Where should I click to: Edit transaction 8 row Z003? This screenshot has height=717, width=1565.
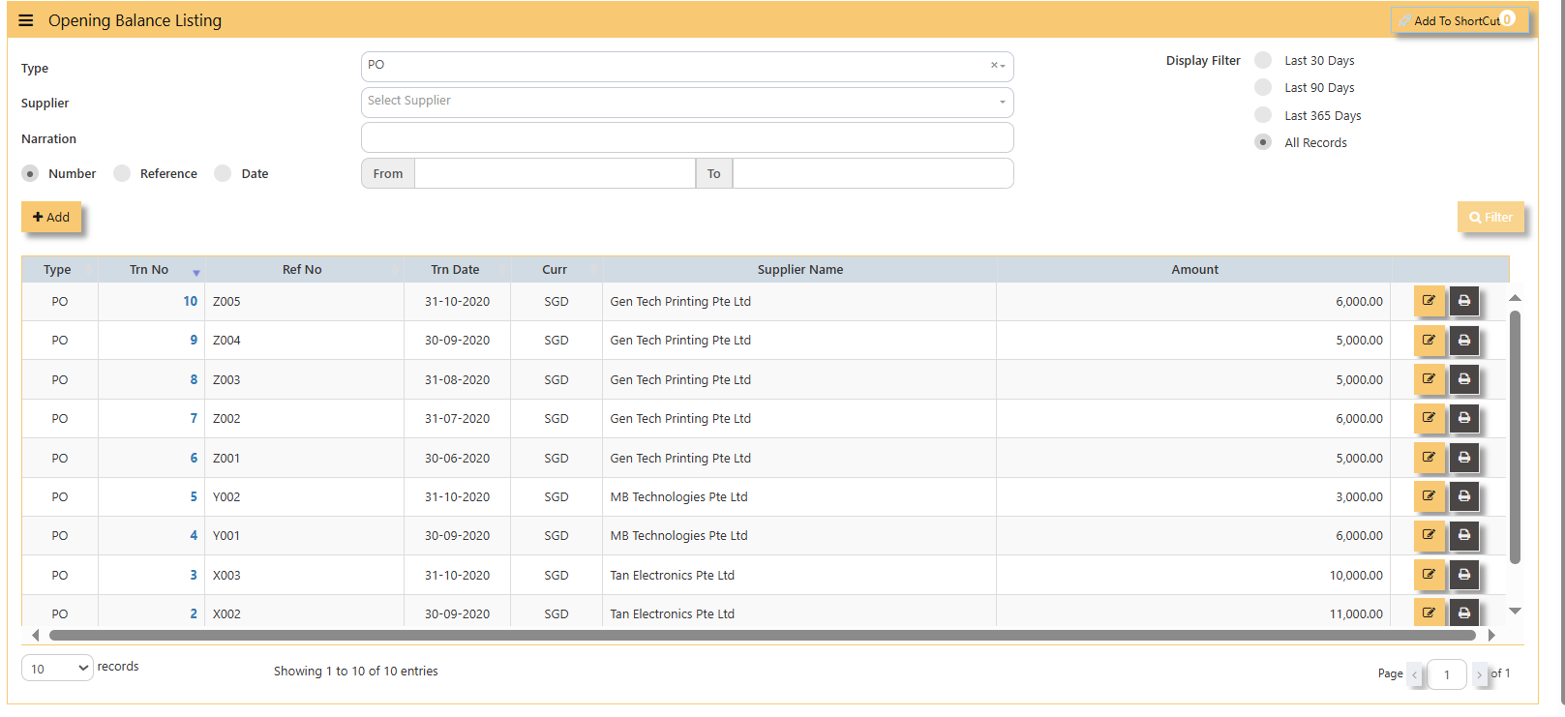click(x=1429, y=379)
